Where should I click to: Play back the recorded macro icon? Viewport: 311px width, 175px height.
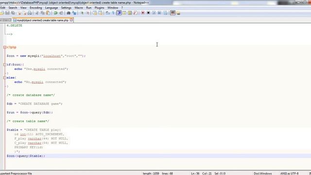tap(154, 13)
